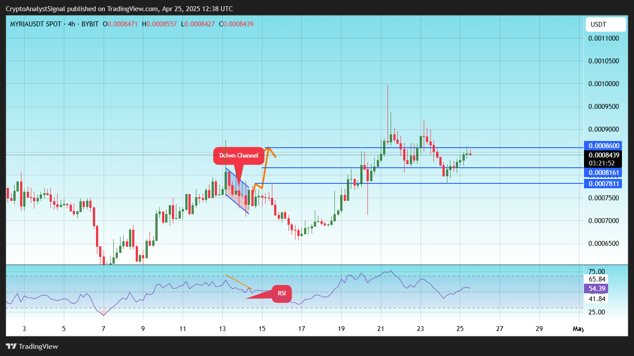Click the date label 17 on time axis
Screen dimensions: 634x356
point(301,329)
